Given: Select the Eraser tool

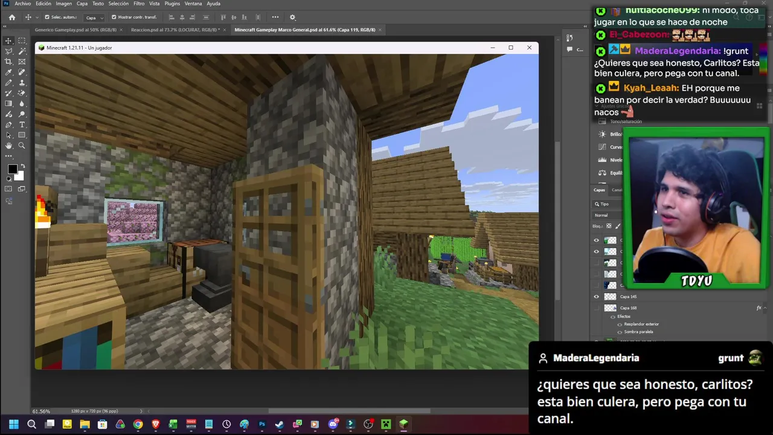Looking at the screenshot, I should [22, 93].
